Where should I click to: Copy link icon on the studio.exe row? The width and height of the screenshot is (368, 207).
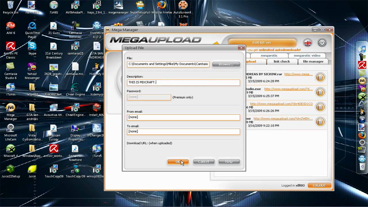[320, 92]
